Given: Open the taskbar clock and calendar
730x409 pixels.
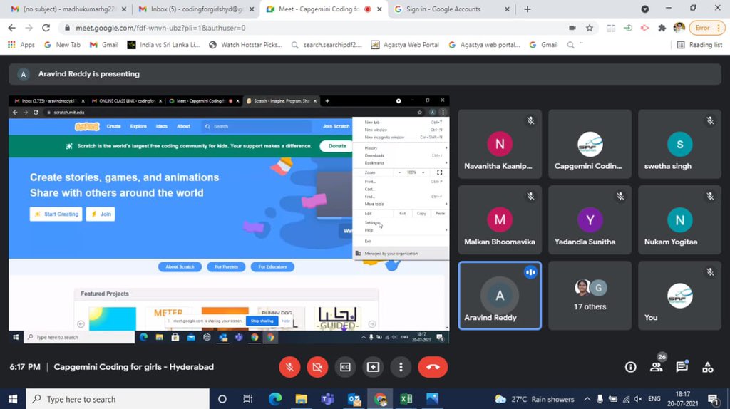Looking at the screenshot, I should click(x=682, y=399).
